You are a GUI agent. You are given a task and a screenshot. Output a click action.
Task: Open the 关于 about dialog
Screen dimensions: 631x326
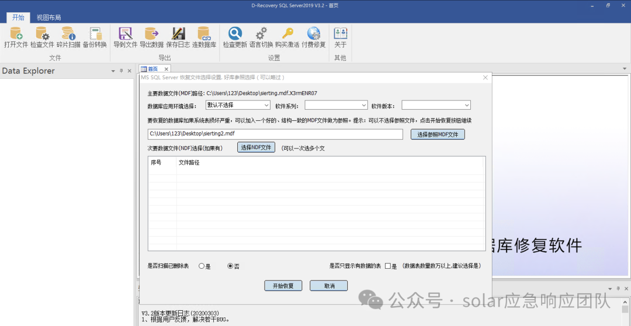(340, 37)
